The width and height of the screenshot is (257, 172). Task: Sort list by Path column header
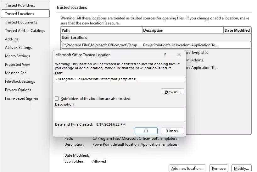coord(101,30)
